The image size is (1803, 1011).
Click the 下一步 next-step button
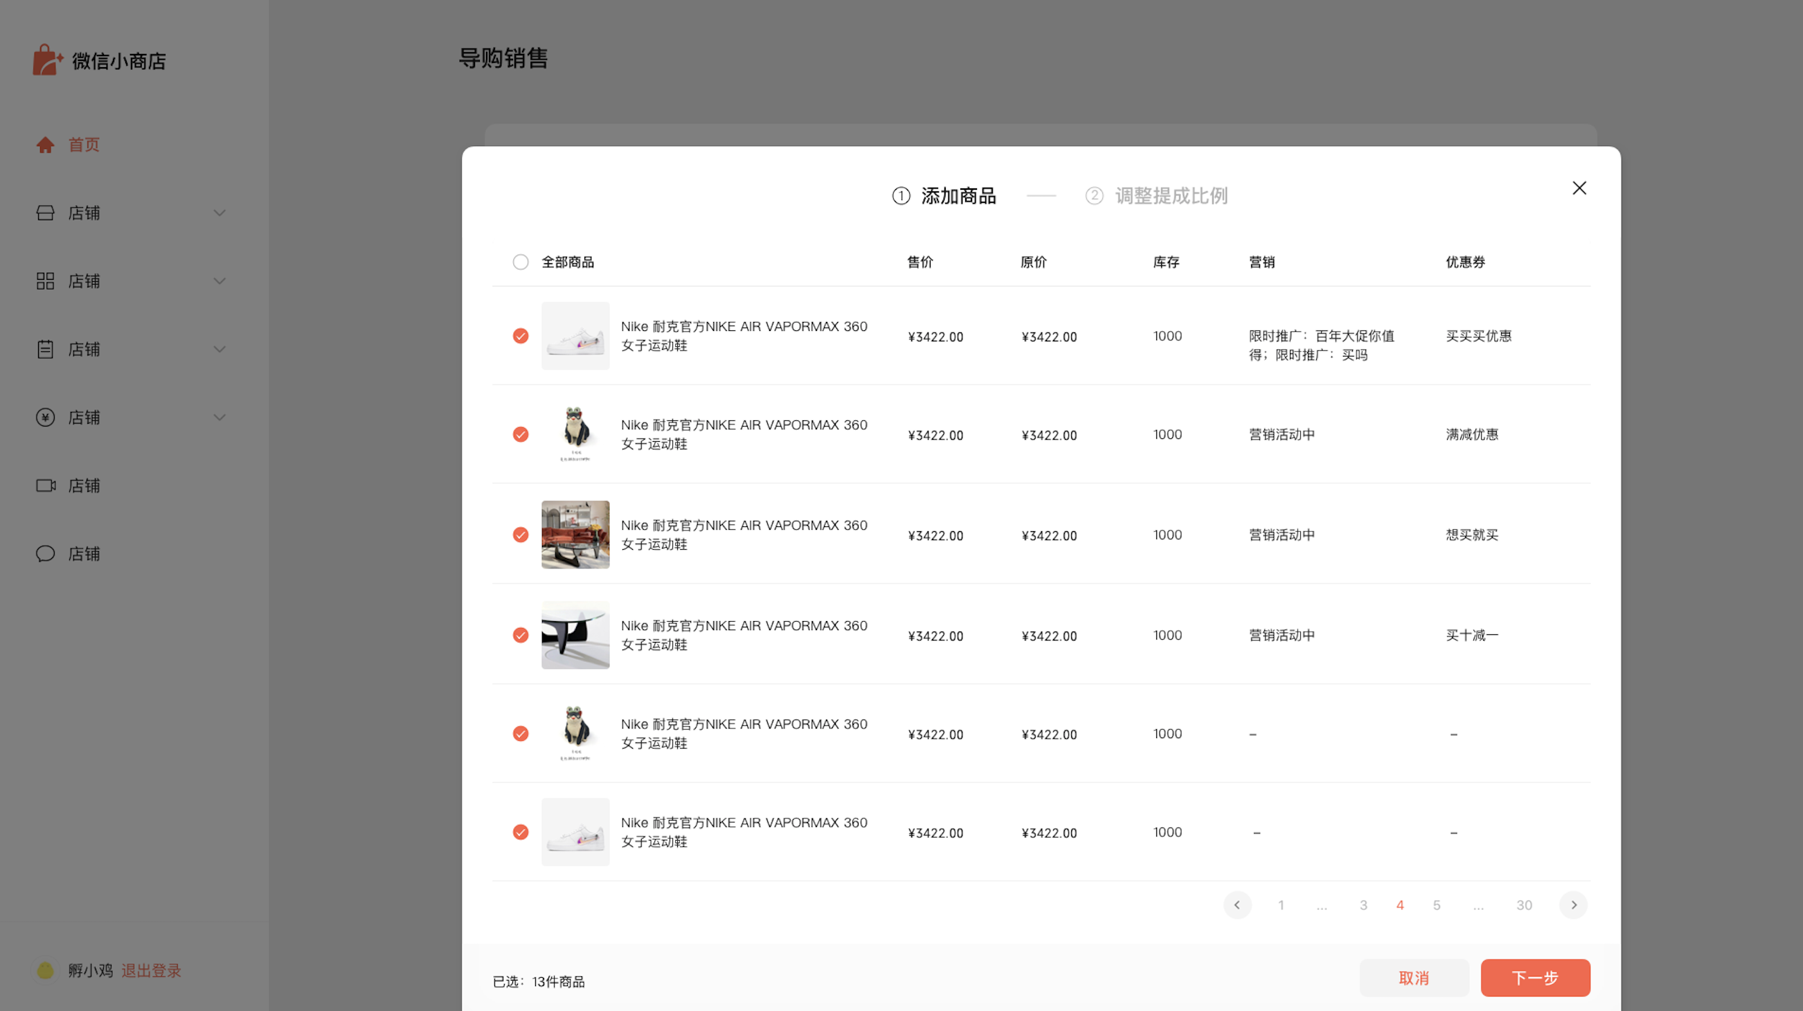(x=1535, y=977)
